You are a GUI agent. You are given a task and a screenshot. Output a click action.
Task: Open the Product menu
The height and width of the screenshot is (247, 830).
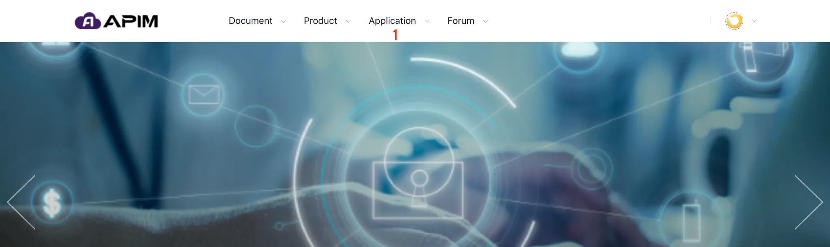pyautogui.click(x=321, y=21)
